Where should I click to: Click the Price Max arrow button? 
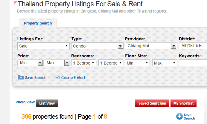(x=67, y=63)
